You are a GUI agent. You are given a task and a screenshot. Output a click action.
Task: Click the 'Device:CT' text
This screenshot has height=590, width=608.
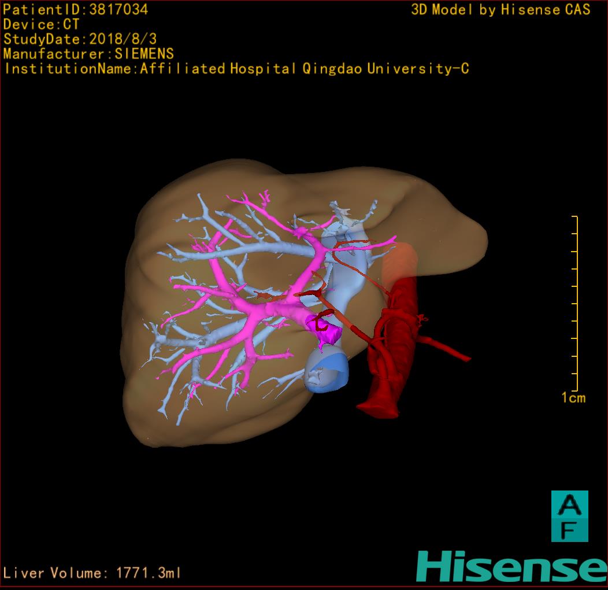41,24
